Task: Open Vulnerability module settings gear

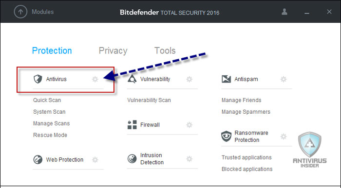Action: pos(189,79)
